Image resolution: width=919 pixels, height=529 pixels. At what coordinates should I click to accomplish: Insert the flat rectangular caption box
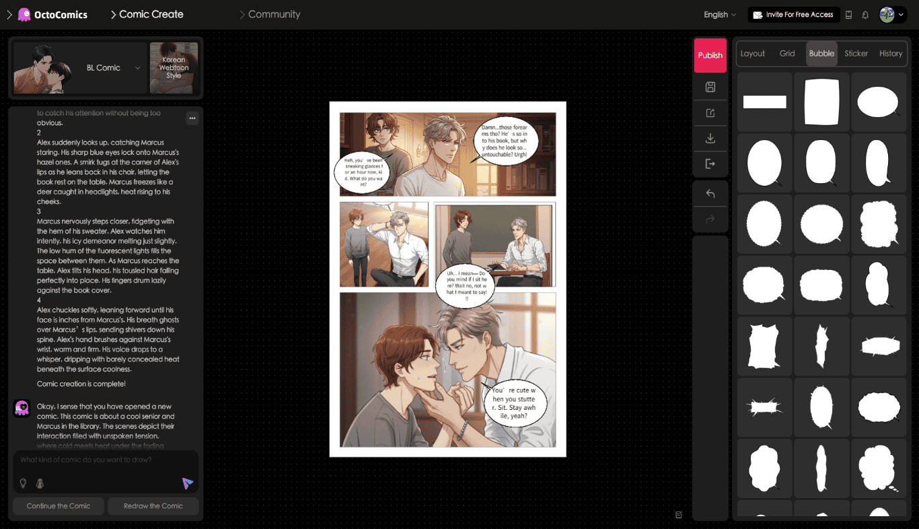click(x=764, y=102)
